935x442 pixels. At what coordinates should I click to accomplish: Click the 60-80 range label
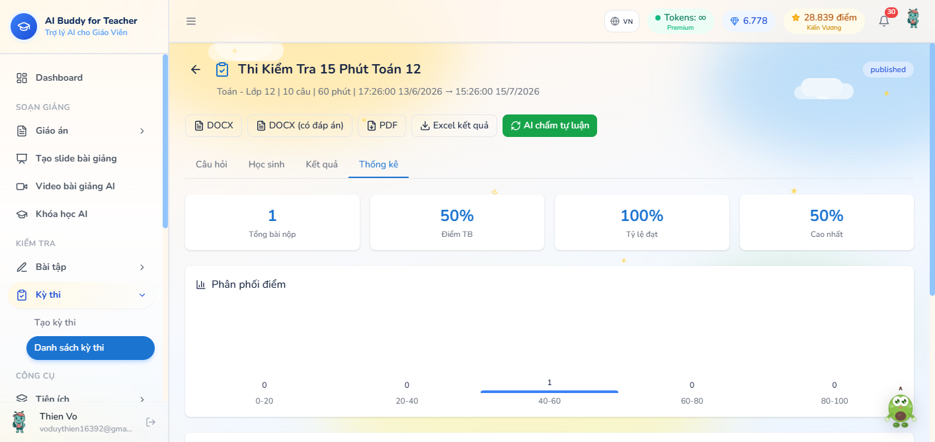tap(692, 401)
